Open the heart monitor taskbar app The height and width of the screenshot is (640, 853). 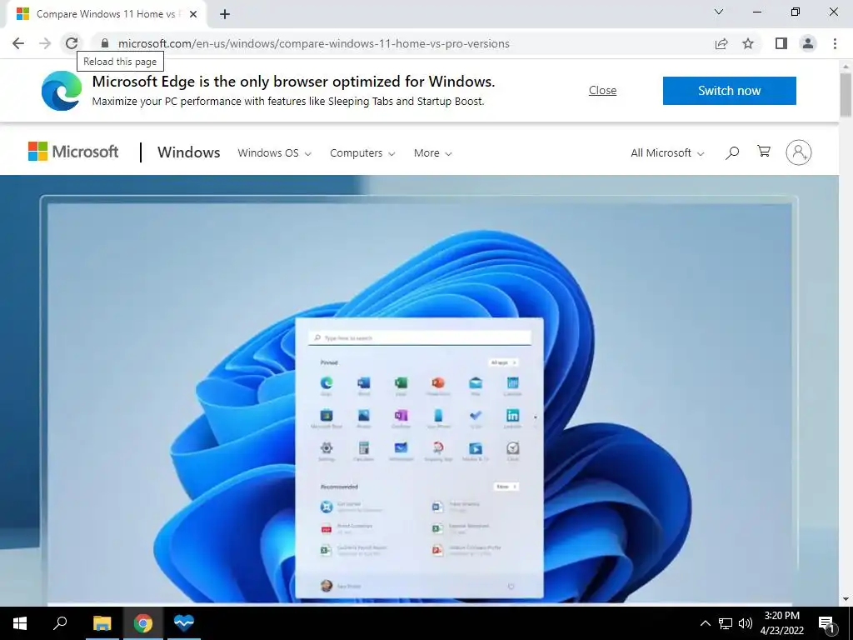pos(184,623)
